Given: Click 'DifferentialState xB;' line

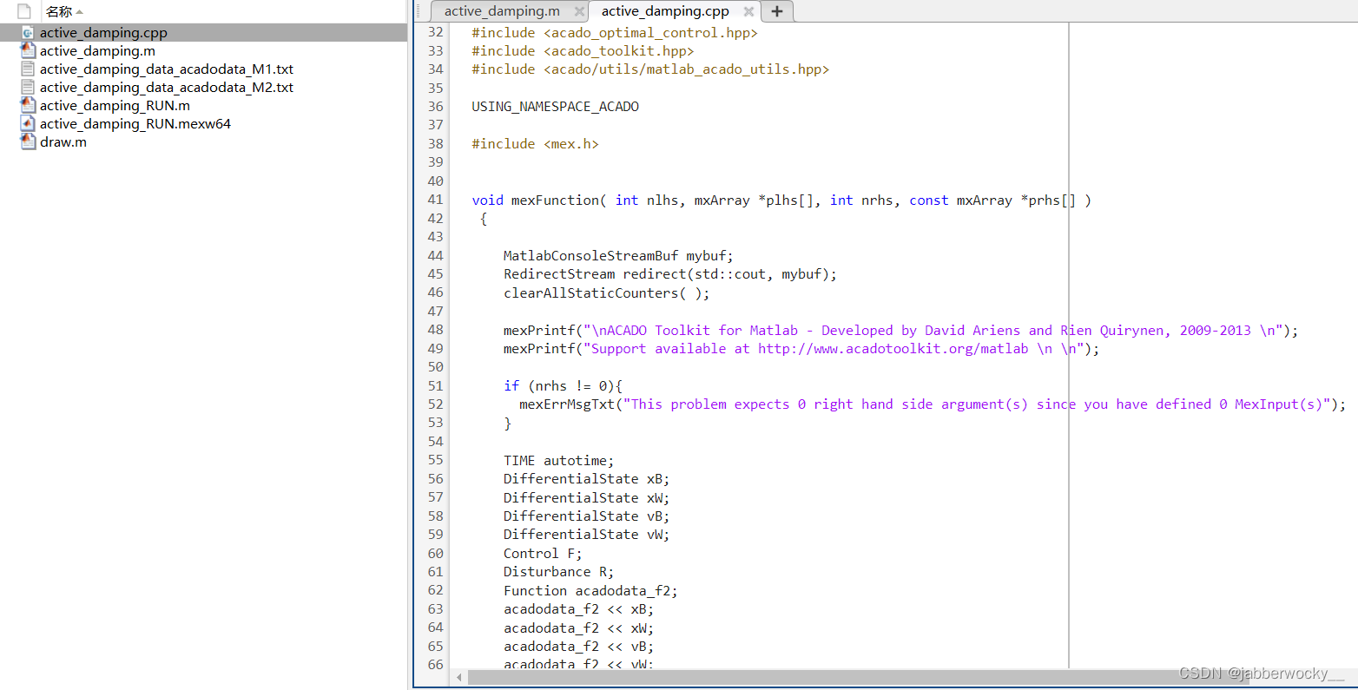Looking at the screenshot, I should tap(586, 479).
